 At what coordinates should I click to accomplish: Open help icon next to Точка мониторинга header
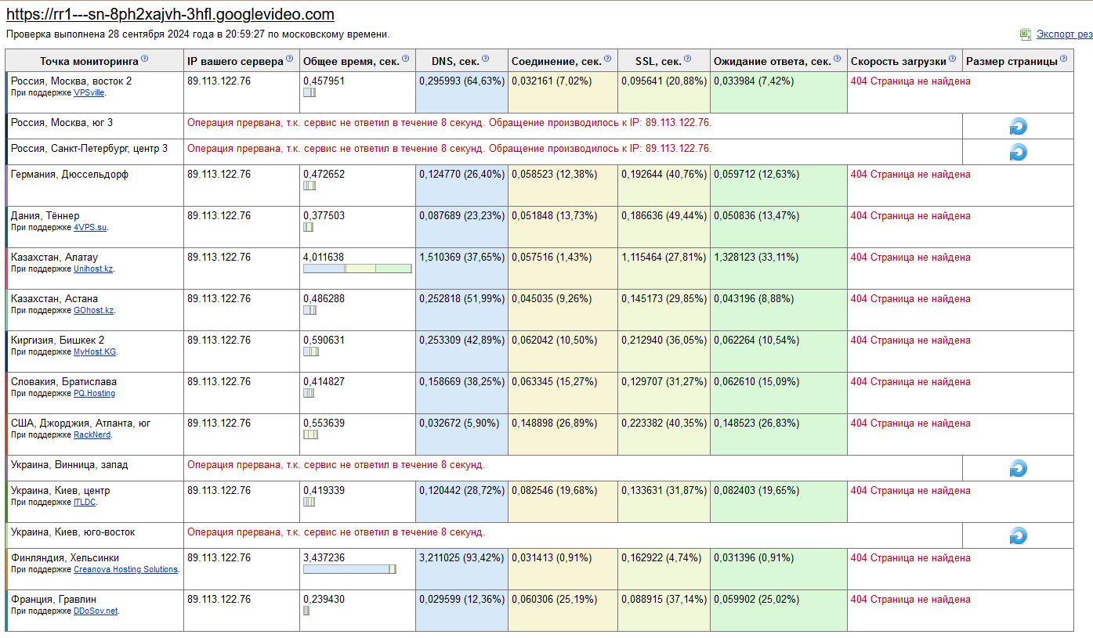(145, 59)
